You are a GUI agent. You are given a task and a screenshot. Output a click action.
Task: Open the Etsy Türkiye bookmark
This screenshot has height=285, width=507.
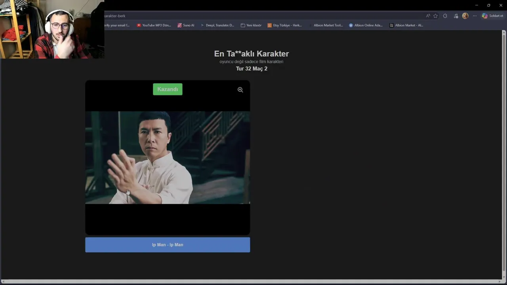click(x=284, y=25)
